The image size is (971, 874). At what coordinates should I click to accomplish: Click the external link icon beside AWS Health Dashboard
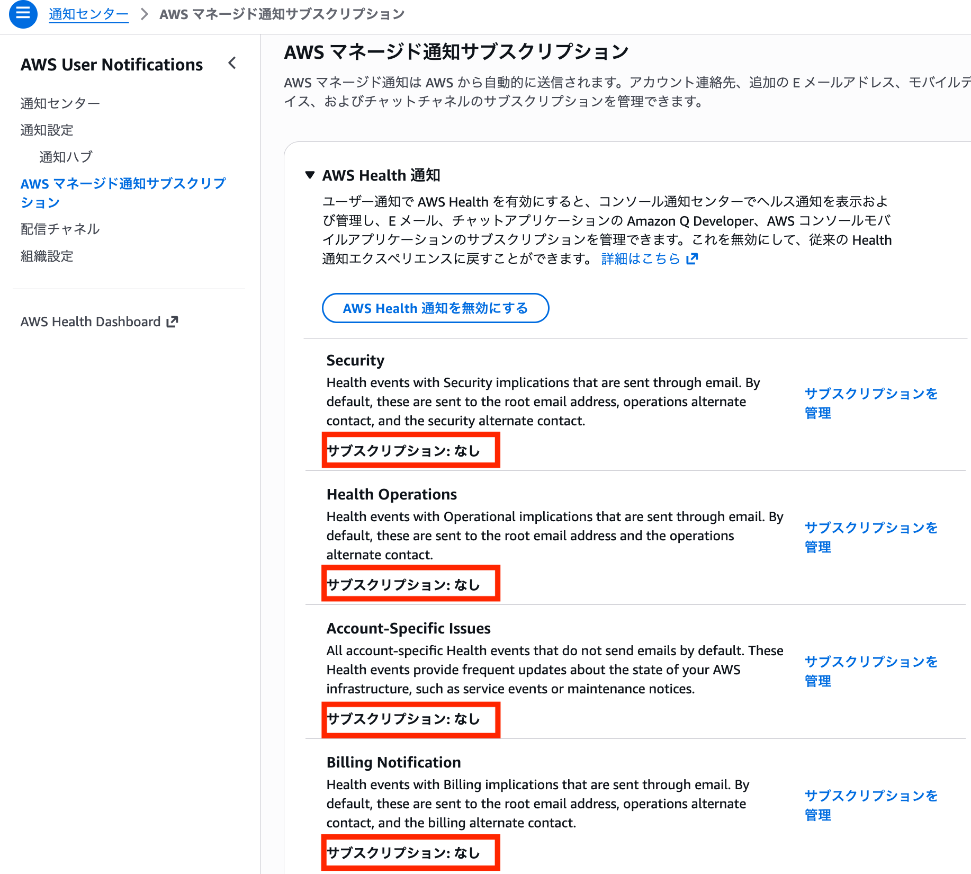pyautogui.click(x=172, y=322)
